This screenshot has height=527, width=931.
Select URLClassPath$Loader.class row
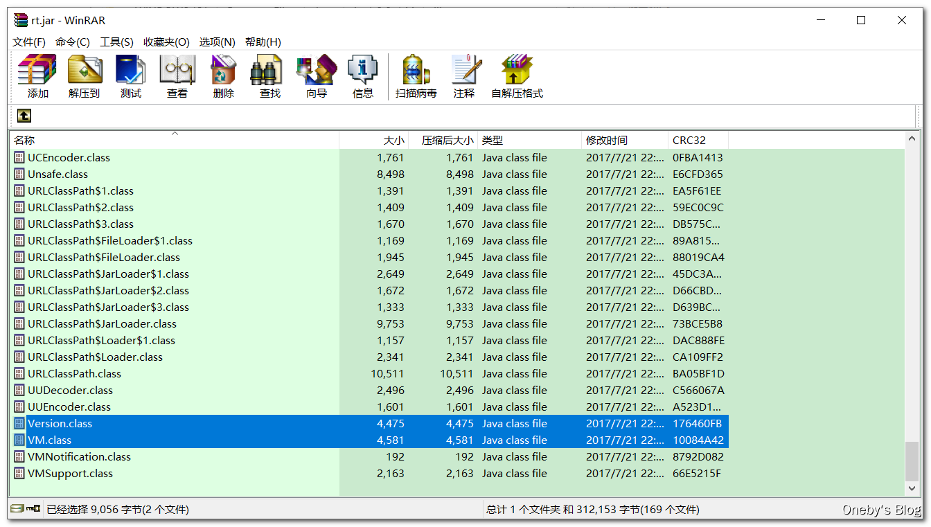point(370,357)
